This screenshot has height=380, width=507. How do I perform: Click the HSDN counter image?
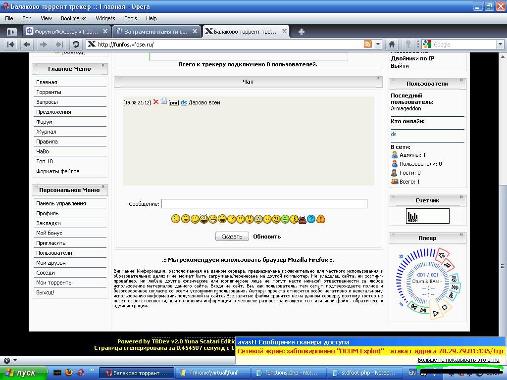point(427,216)
